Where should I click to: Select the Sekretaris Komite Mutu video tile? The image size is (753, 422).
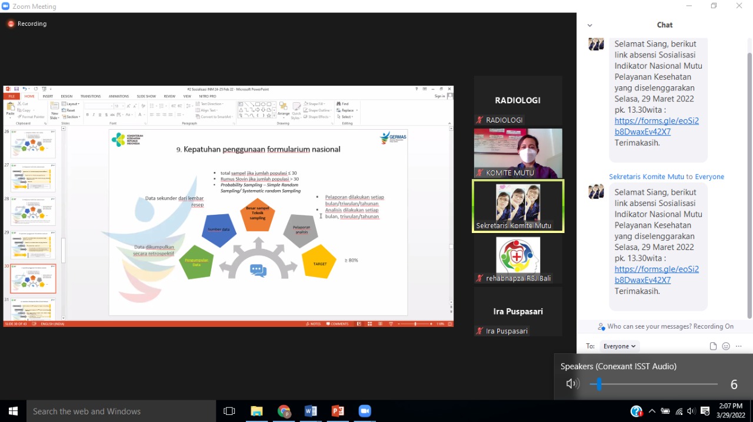click(518, 206)
